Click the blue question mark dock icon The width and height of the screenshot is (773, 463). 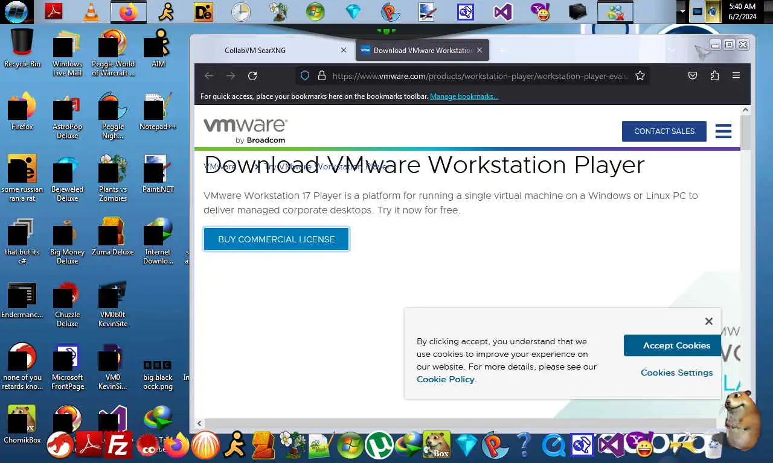[524, 446]
